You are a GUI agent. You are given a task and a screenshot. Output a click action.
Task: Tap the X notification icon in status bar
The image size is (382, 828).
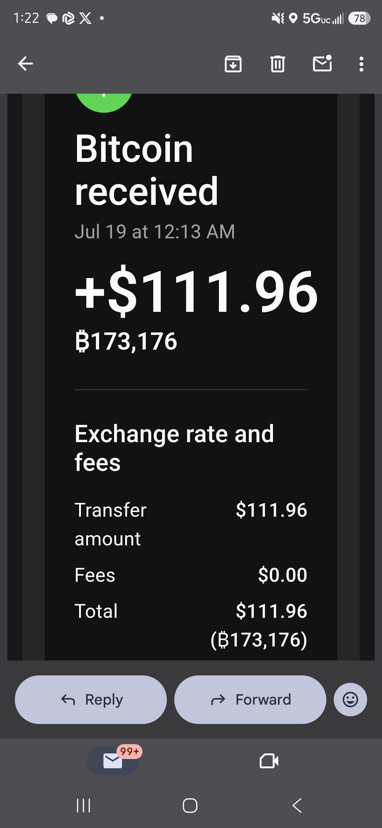[x=85, y=18]
